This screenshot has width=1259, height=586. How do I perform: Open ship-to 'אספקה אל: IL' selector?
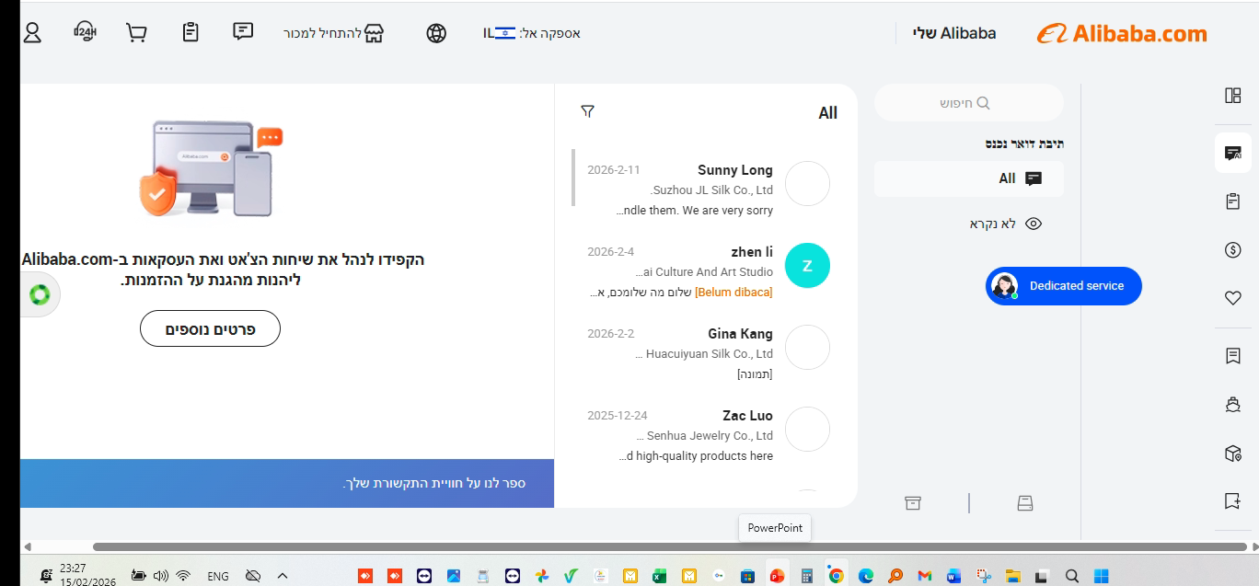click(x=532, y=33)
